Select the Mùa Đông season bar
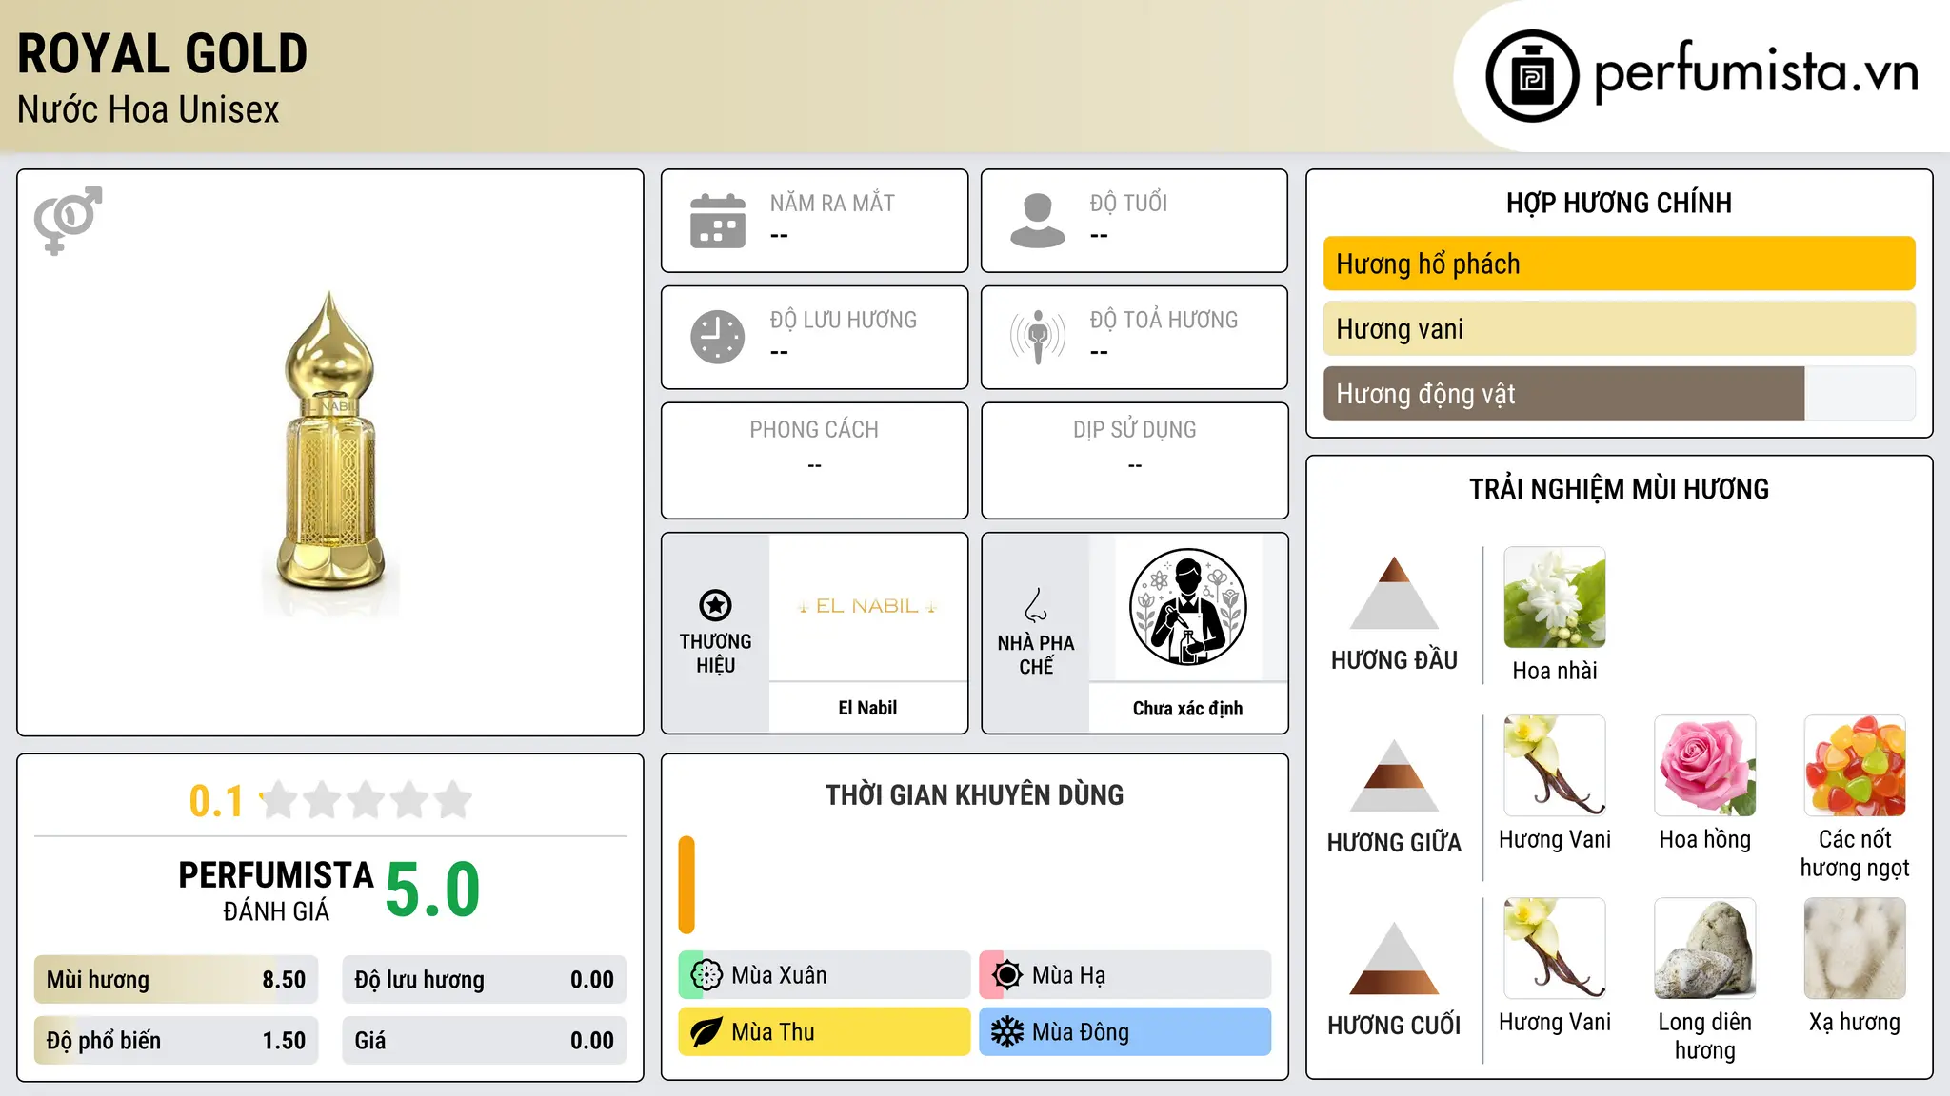The width and height of the screenshot is (1950, 1096). point(1125,1032)
